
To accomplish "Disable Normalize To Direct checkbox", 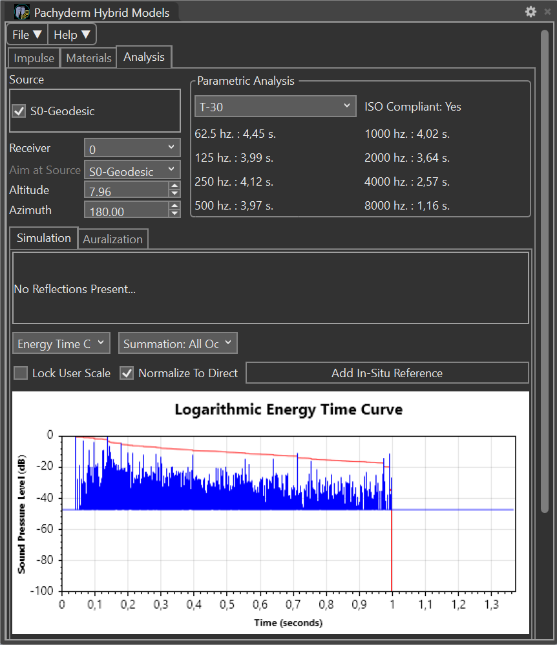I will point(127,373).
